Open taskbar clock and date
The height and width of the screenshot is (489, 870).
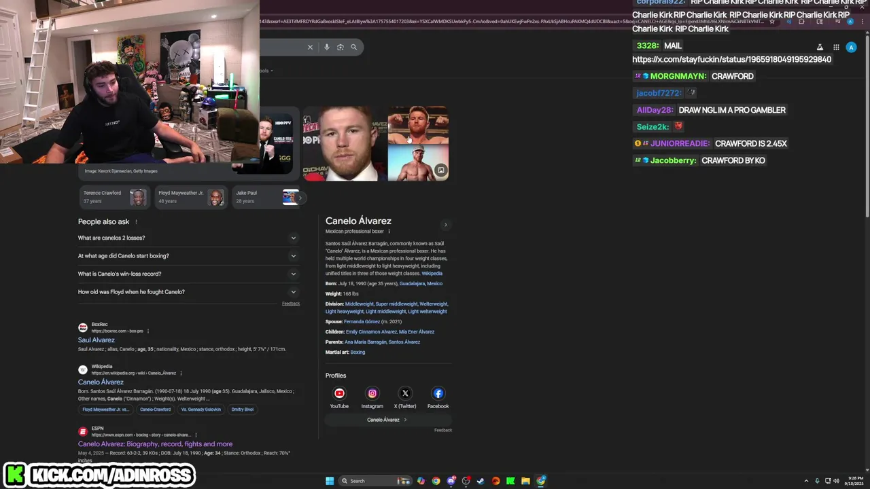coord(853,481)
